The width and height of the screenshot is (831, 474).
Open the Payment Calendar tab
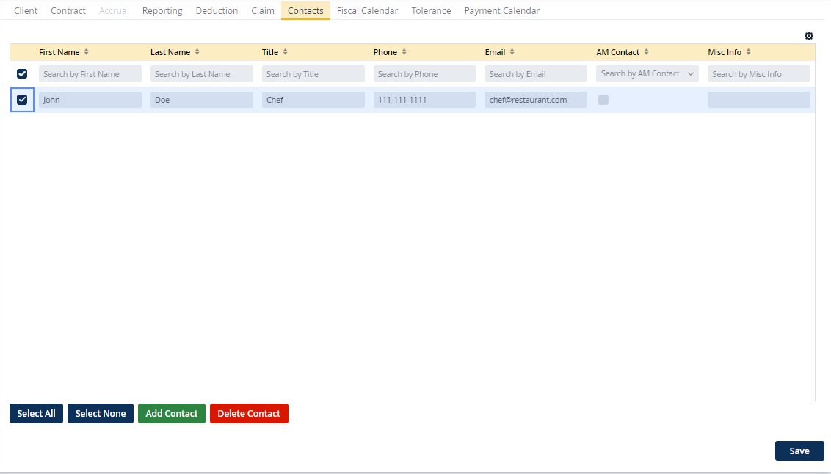tap(501, 11)
